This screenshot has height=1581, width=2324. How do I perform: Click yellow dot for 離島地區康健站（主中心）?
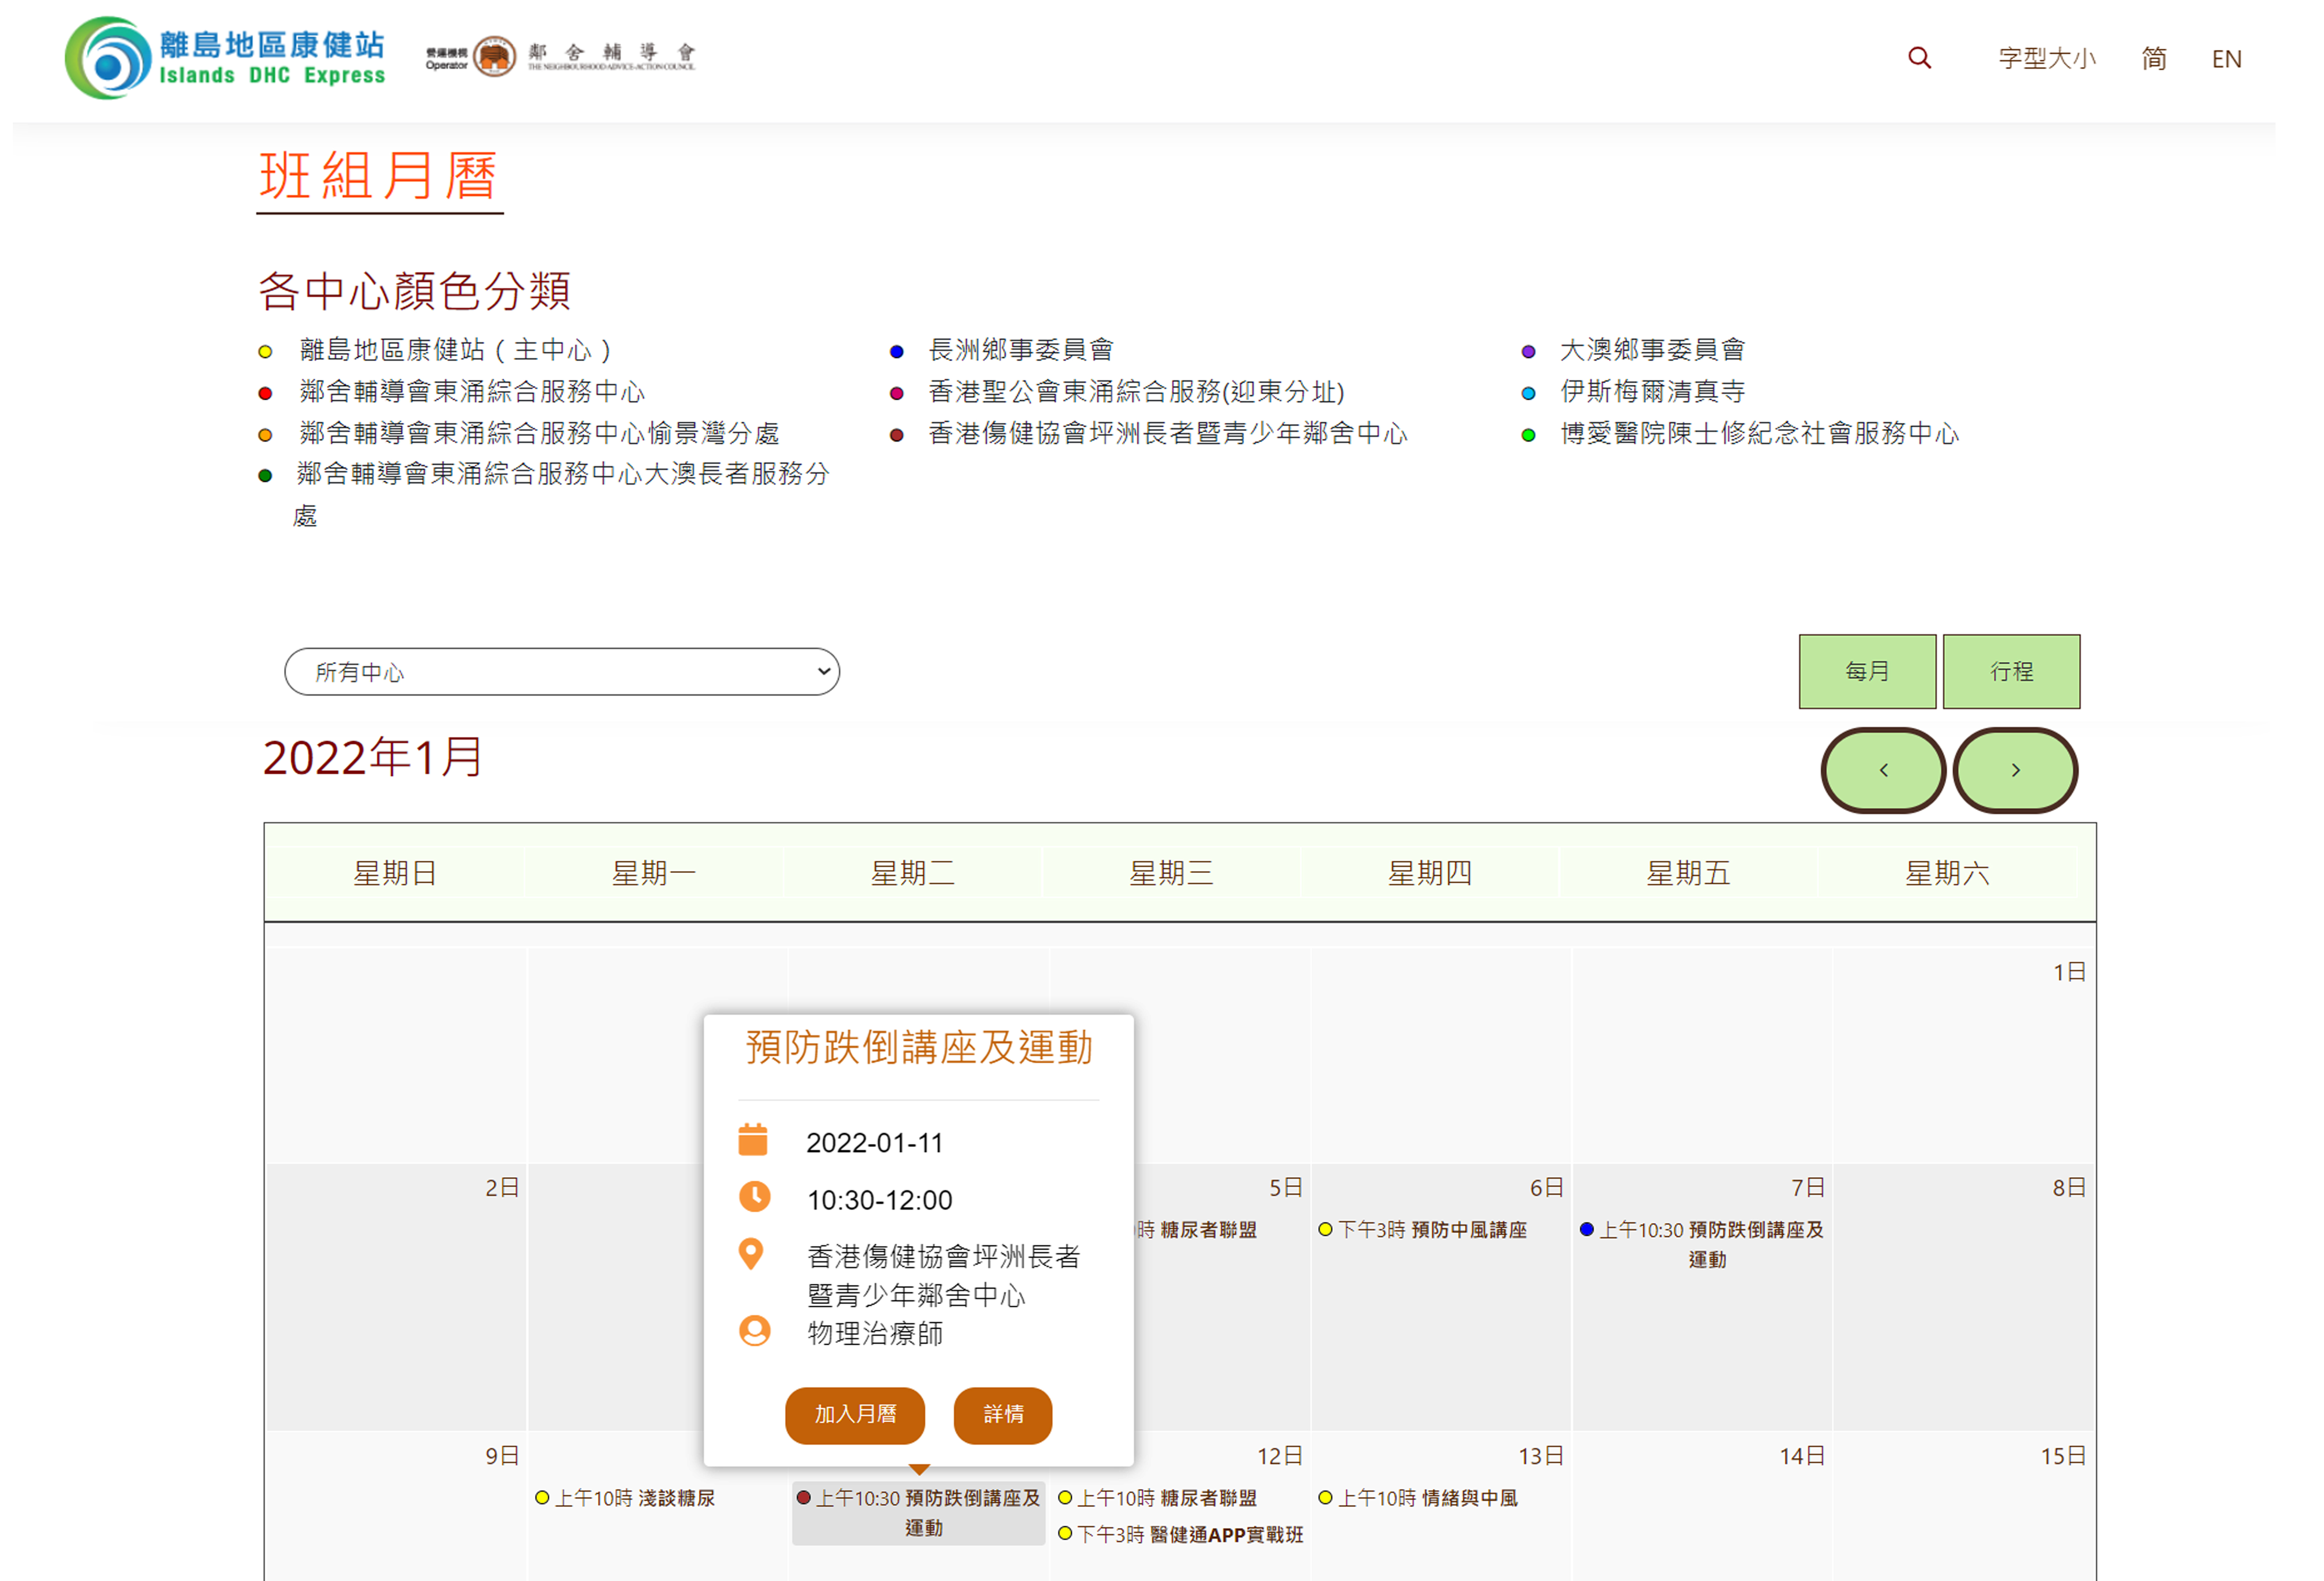(x=265, y=352)
